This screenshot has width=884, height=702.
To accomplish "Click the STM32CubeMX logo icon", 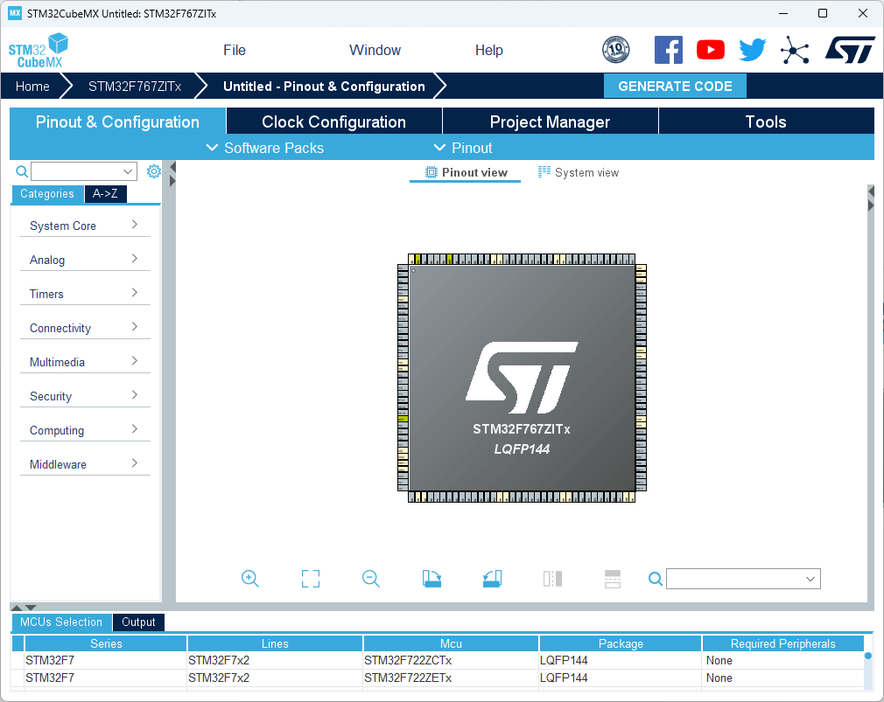I will click(x=38, y=51).
